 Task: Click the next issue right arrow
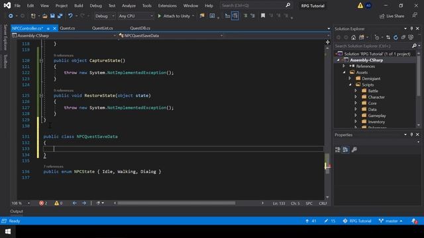click(x=84, y=203)
